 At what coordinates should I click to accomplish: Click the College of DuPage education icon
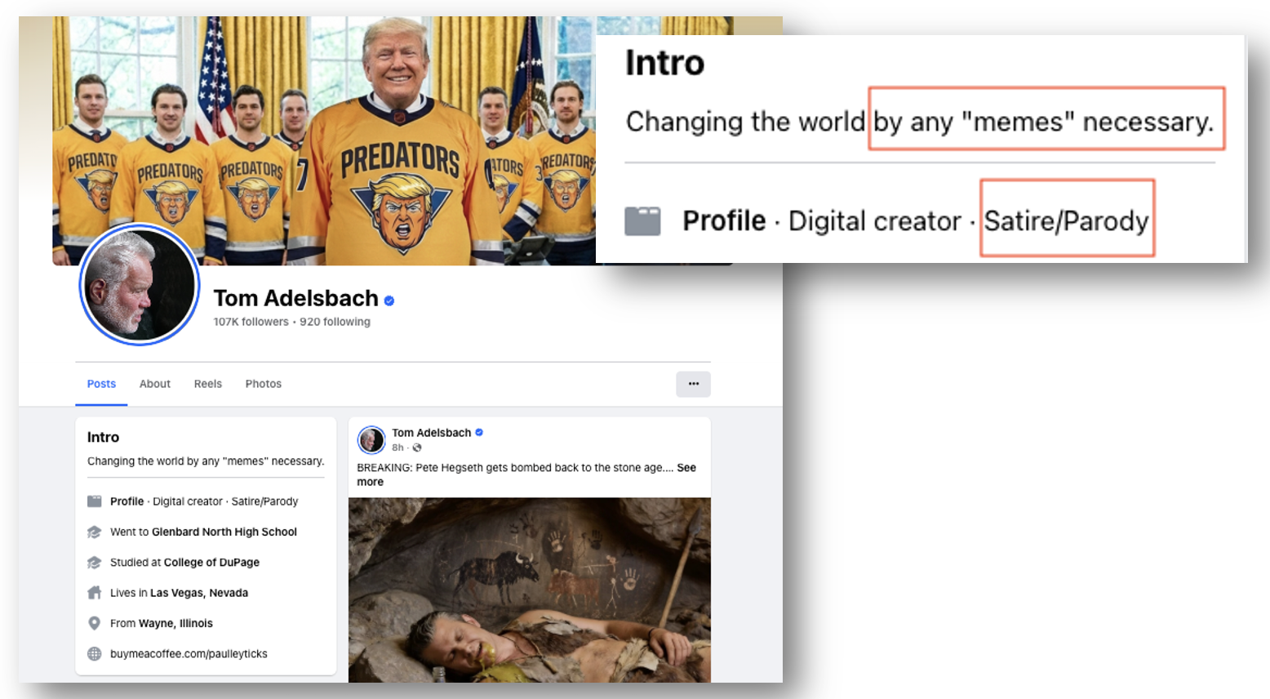(x=95, y=563)
